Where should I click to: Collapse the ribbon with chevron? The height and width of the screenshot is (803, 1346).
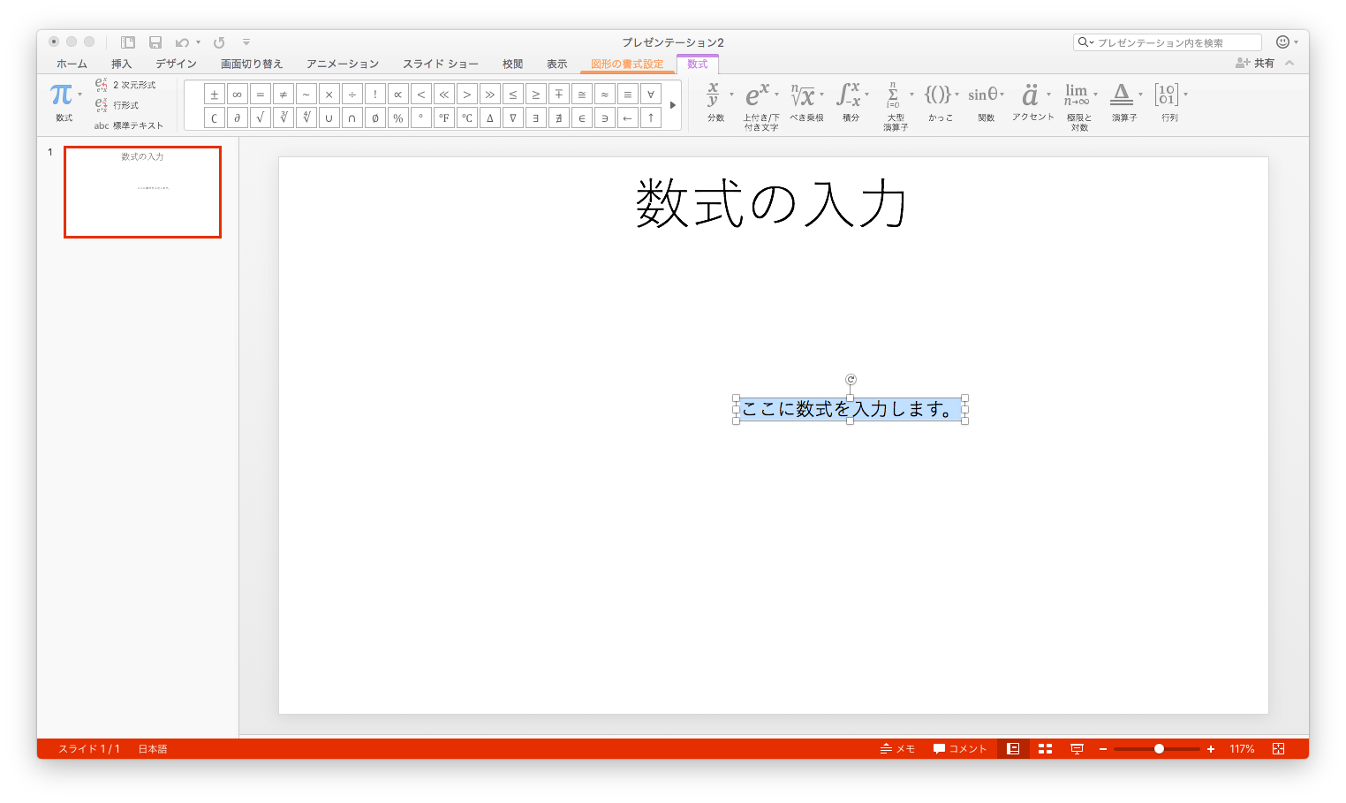click(x=1289, y=63)
